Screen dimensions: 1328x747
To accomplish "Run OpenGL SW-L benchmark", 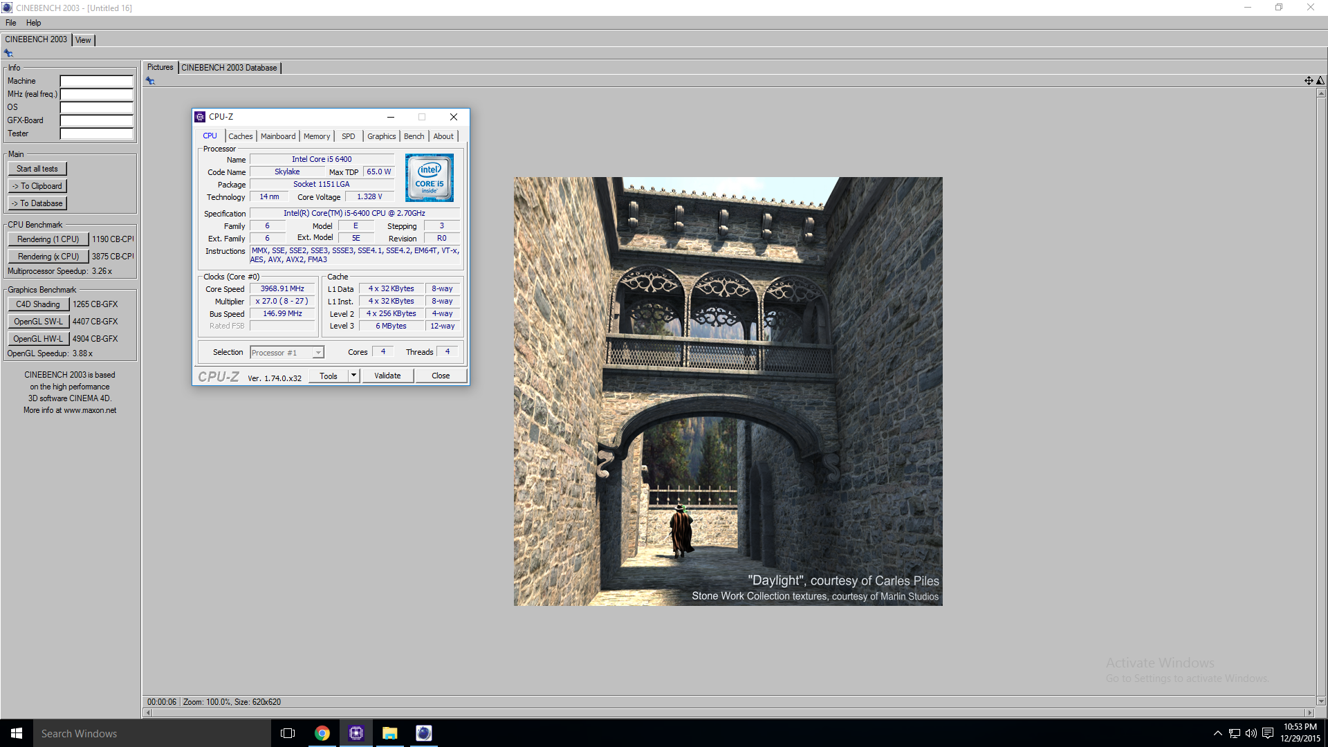I will 38,322.
